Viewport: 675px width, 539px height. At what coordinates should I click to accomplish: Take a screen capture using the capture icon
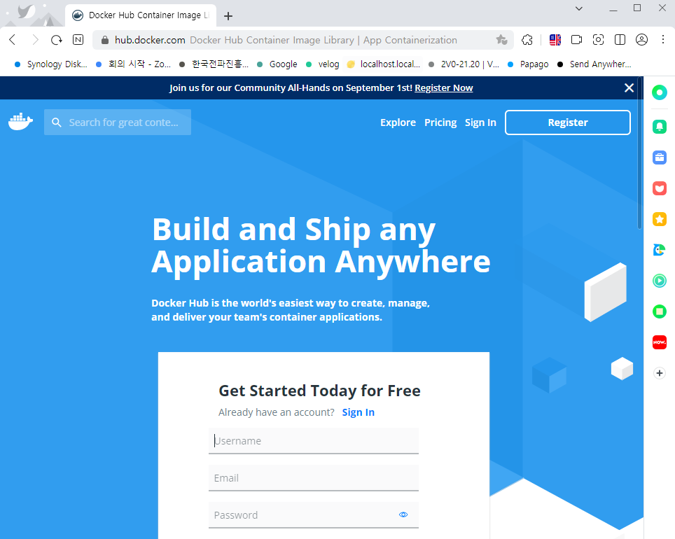tap(599, 40)
